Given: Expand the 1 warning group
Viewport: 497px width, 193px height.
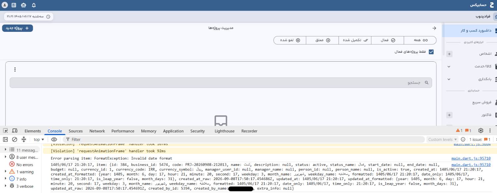Looking at the screenshot, I should [5, 171].
